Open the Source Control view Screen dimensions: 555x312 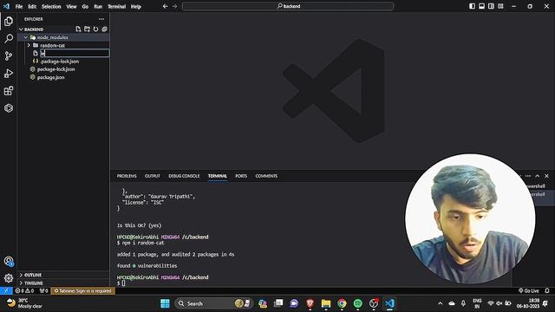point(9,55)
